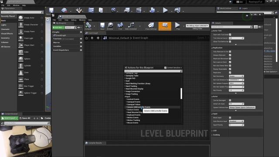Click the main editor Play arrow icon
This screenshot has height=157, width=279.
[x=165, y=10]
